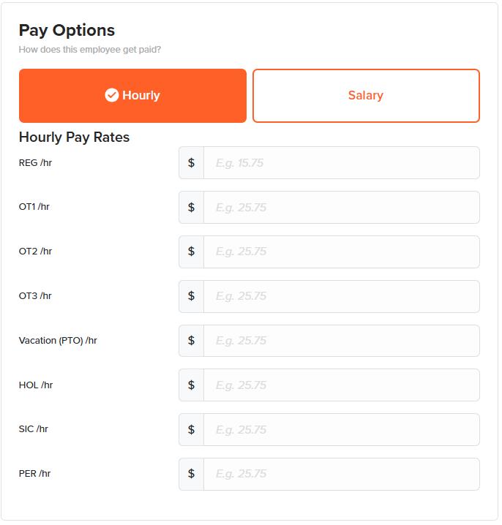Focus the PER /hr rate field
Viewport: 502px width, 525px height.
(342, 475)
